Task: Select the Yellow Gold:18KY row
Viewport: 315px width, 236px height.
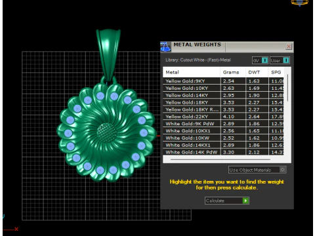Action: pyautogui.click(x=223, y=102)
